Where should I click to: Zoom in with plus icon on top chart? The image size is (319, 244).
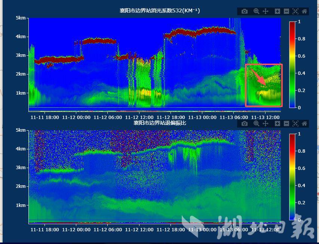click(277, 11)
